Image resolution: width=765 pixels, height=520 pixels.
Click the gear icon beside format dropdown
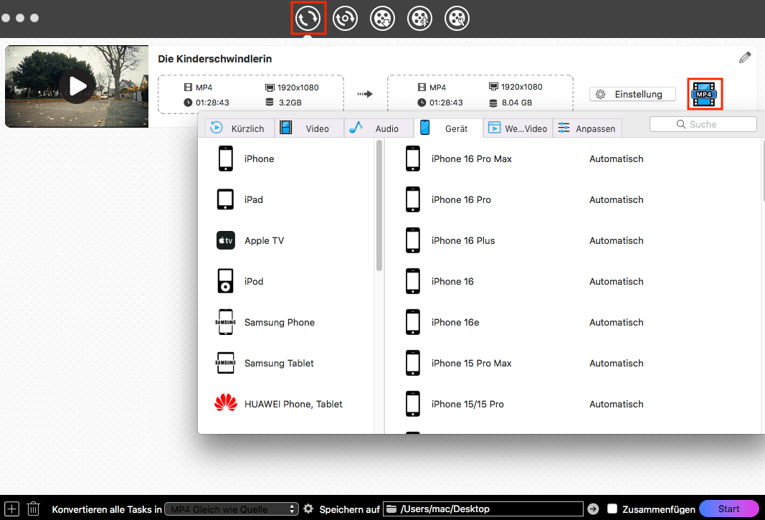click(x=308, y=509)
